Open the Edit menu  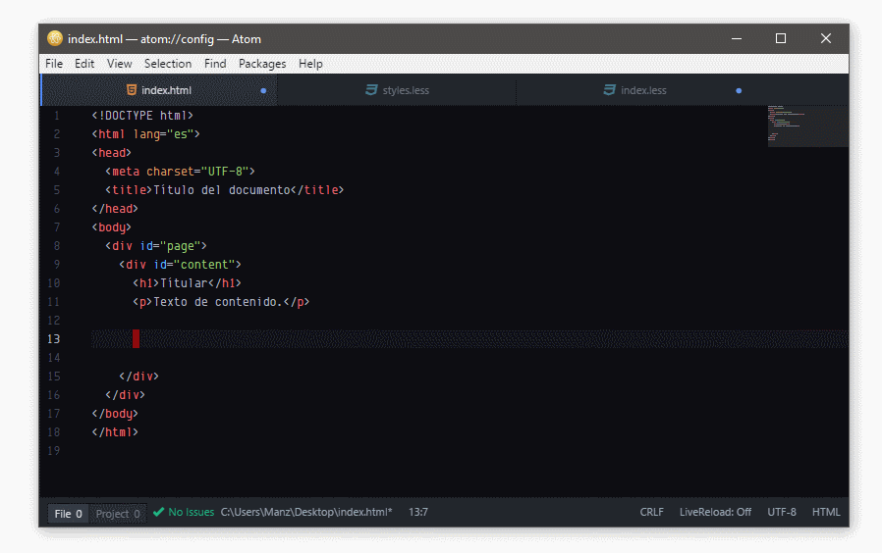[x=84, y=64]
